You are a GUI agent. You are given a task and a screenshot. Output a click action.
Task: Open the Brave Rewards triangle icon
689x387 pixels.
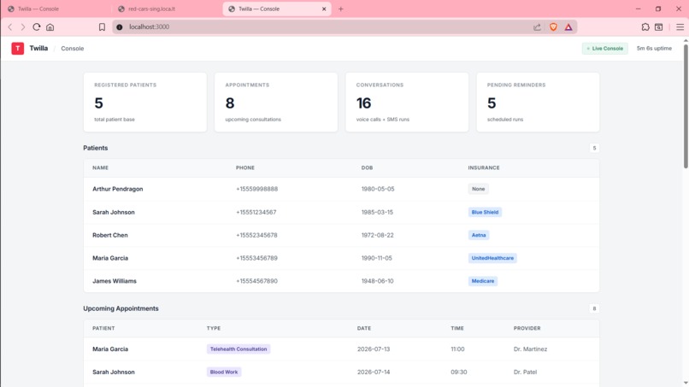[568, 27]
